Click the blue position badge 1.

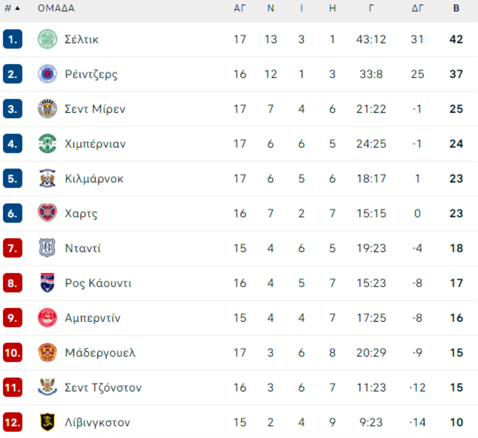point(13,39)
